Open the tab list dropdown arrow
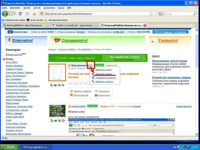The image size is (200, 150). (197, 25)
